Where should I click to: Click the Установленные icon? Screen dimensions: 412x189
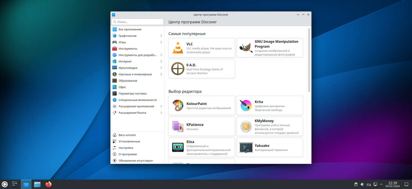[115, 141]
